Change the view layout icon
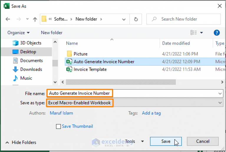The width and height of the screenshot is (226, 152). (193, 33)
